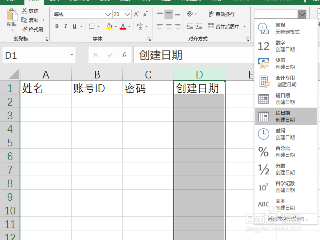Click the Phonetic Guide icon

140,26
